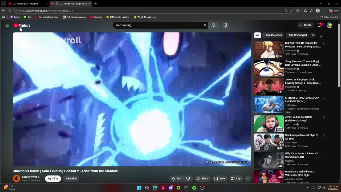The height and width of the screenshot is (192, 341).
Task: Open options for Willy Tybur Speech video
Action: coord(324,154)
